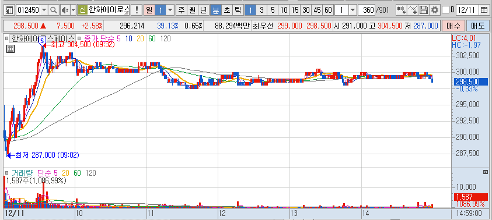Click small square marker before stock name label
The width and height of the screenshot is (492, 220).
point(6,39)
